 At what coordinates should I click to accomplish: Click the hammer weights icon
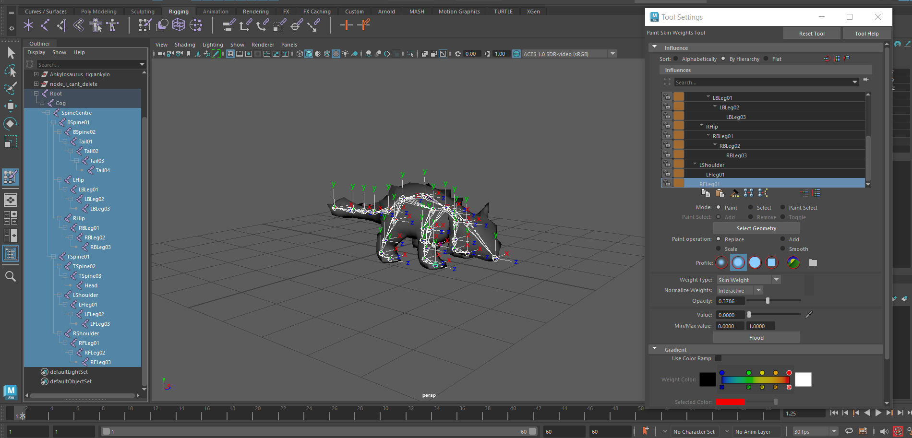[x=735, y=193]
